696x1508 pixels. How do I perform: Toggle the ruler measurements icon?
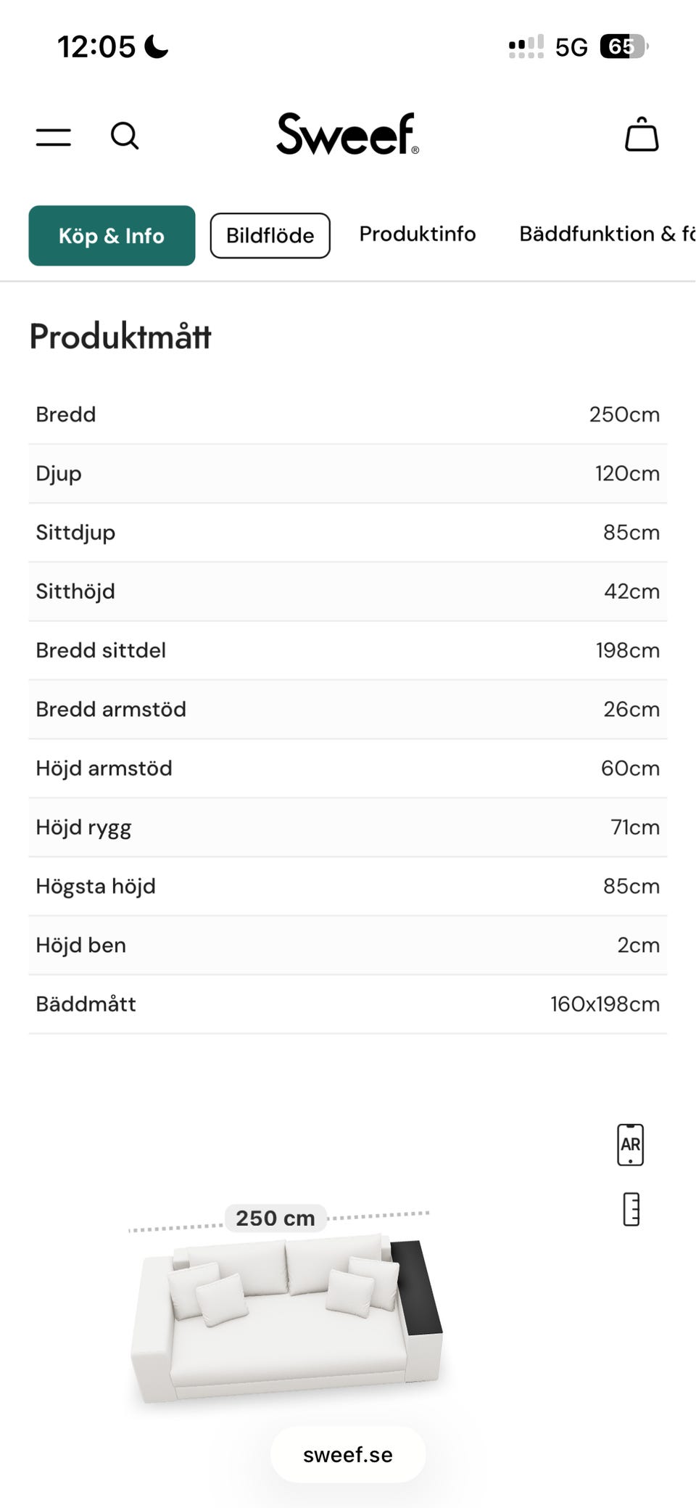(x=631, y=1209)
